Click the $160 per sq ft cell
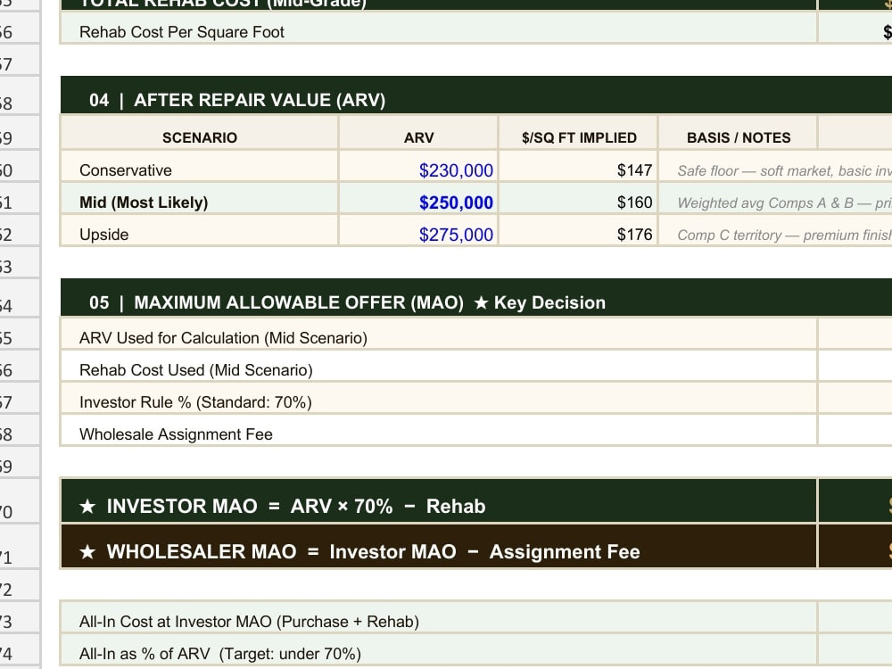Viewport: 892px width, 669px height. (579, 199)
